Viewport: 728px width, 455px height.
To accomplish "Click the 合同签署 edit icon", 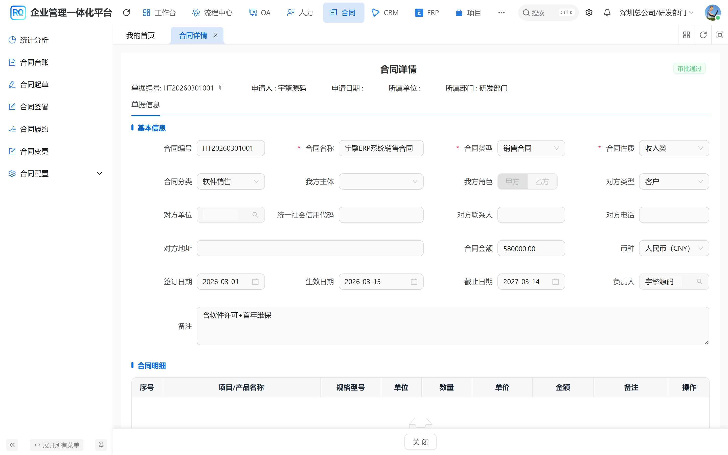I will (x=12, y=107).
